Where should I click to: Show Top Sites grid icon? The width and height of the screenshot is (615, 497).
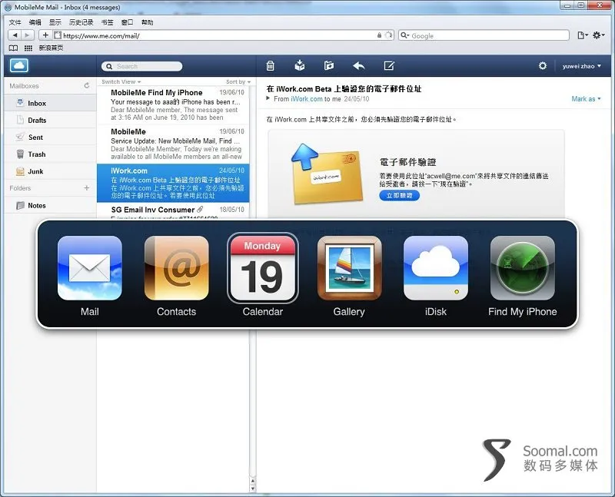pyautogui.click(x=28, y=48)
